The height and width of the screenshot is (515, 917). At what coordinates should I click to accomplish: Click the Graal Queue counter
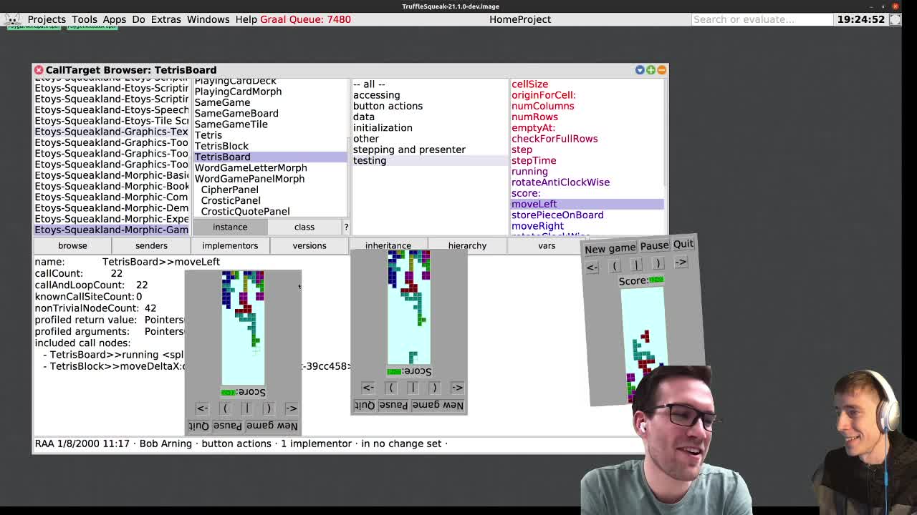(x=305, y=19)
